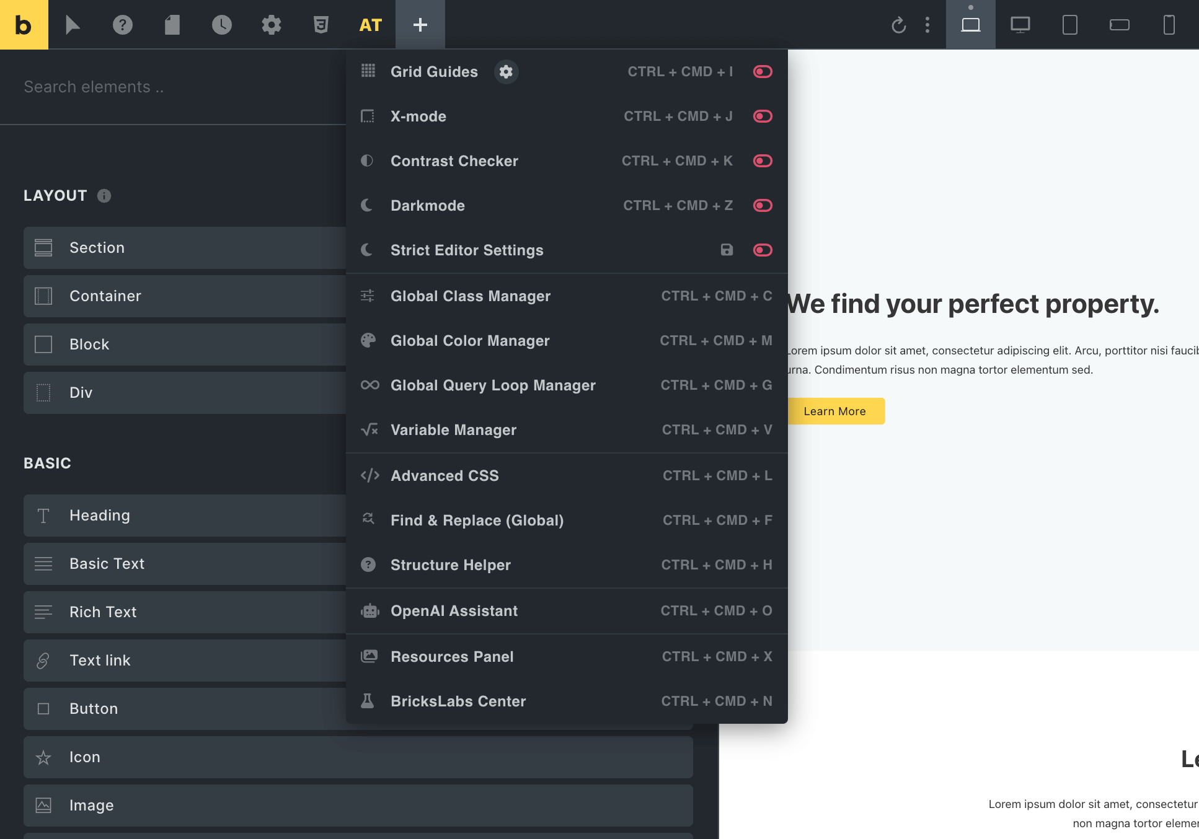Image resolution: width=1199 pixels, height=839 pixels.
Task: Toggle the Grid Guides switch
Action: click(763, 72)
